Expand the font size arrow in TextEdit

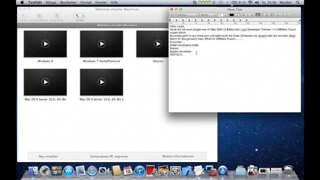point(225,14)
